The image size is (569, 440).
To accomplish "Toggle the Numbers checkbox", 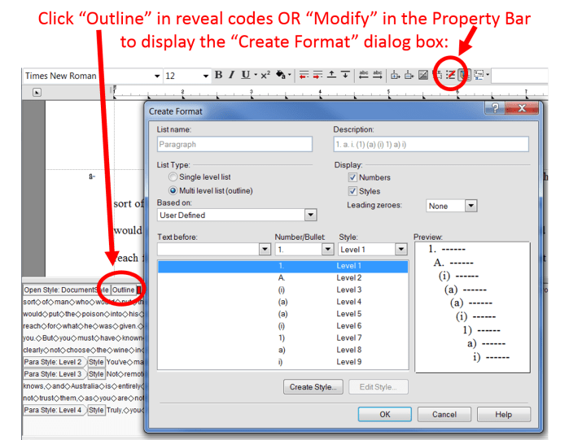I will pos(352,177).
